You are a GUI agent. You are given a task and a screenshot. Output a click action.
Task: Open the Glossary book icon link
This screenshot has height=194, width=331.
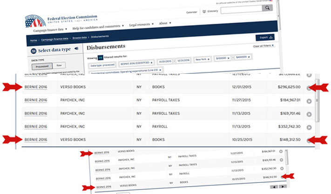[204, 12]
